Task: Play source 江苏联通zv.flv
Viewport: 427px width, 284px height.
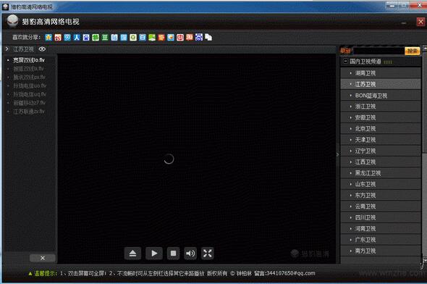Action: [x=29, y=111]
